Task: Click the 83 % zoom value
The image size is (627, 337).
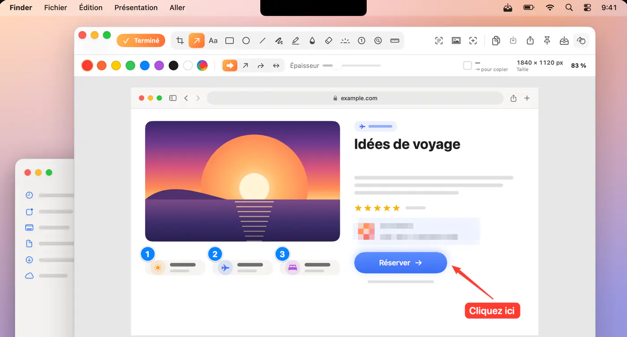Action: pyautogui.click(x=579, y=66)
